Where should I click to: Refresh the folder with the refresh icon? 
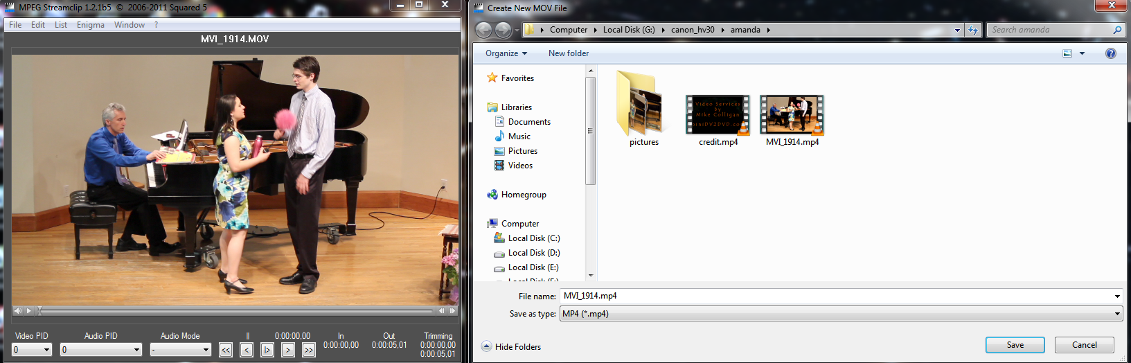pyautogui.click(x=973, y=30)
